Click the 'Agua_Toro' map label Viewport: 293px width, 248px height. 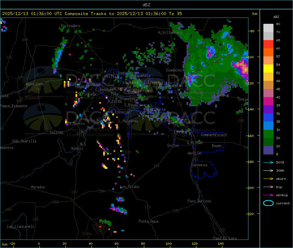tap(35, 84)
